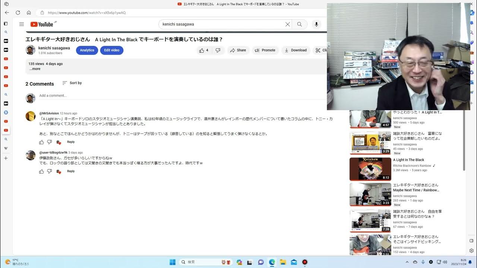Open the weather widget showing 17°C
Viewport: 477px width, 268px height.
tap(17, 262)
